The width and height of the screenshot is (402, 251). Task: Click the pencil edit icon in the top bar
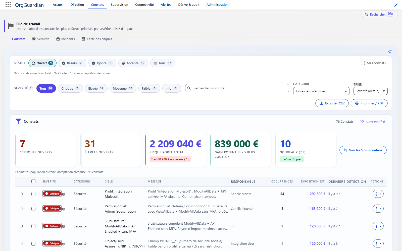click(x=396, y=5)
